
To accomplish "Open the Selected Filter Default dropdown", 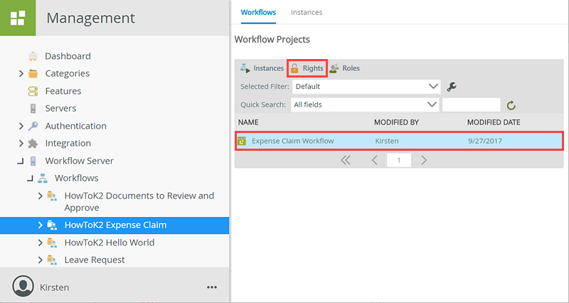I will click(x=366, y=87).
